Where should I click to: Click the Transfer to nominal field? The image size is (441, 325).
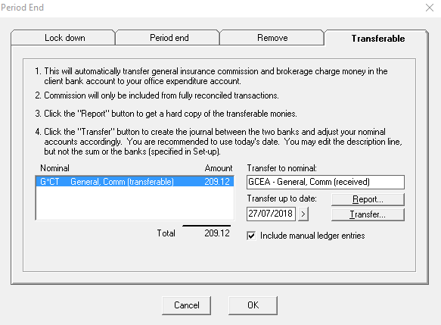[325, 182]
